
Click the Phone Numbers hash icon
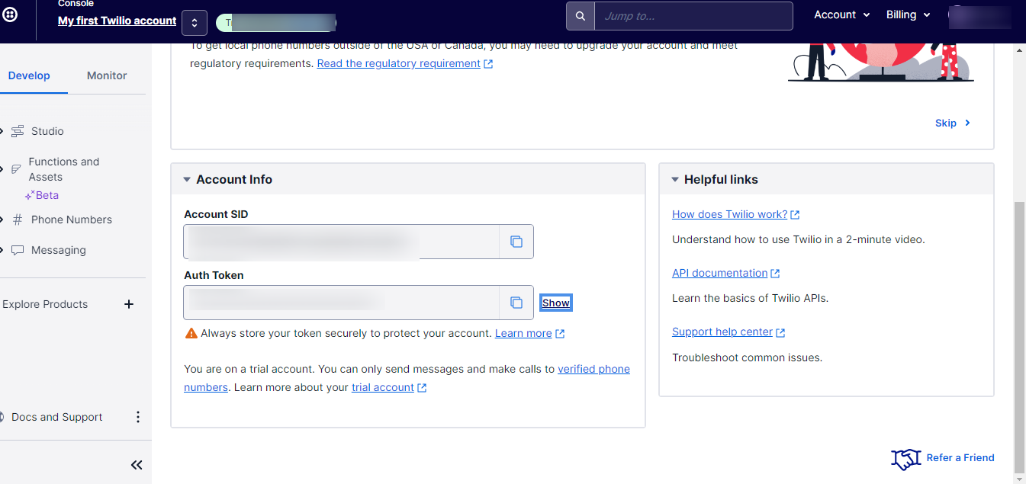[x=18, y=220]
